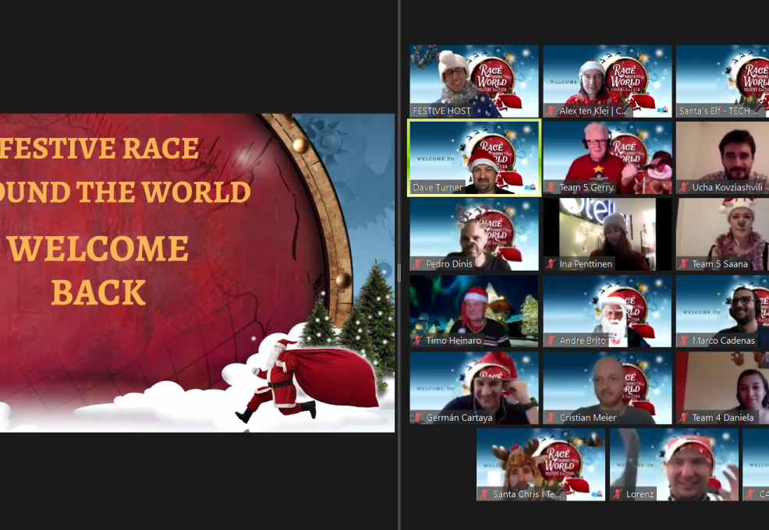Screen dimensions: 769x530
Task: Click the muted mic icon beside Alex ten Klei
Action: point(551,111)
